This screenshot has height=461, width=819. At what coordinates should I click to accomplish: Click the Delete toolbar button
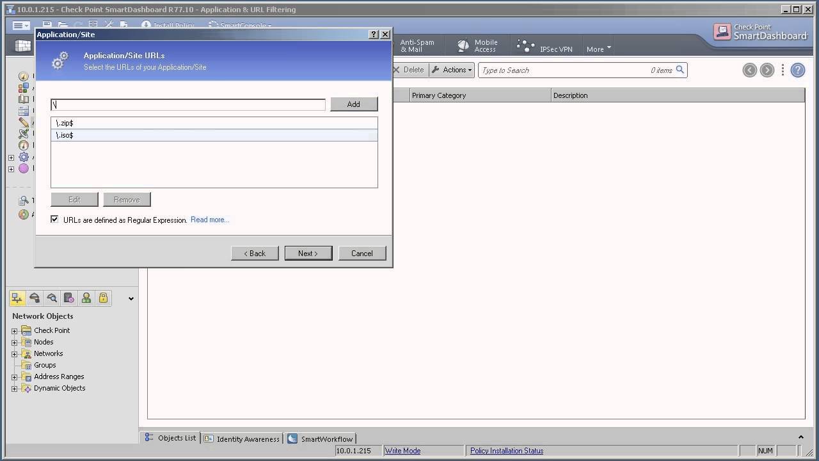pyautogui.click(x=408, y=70)
